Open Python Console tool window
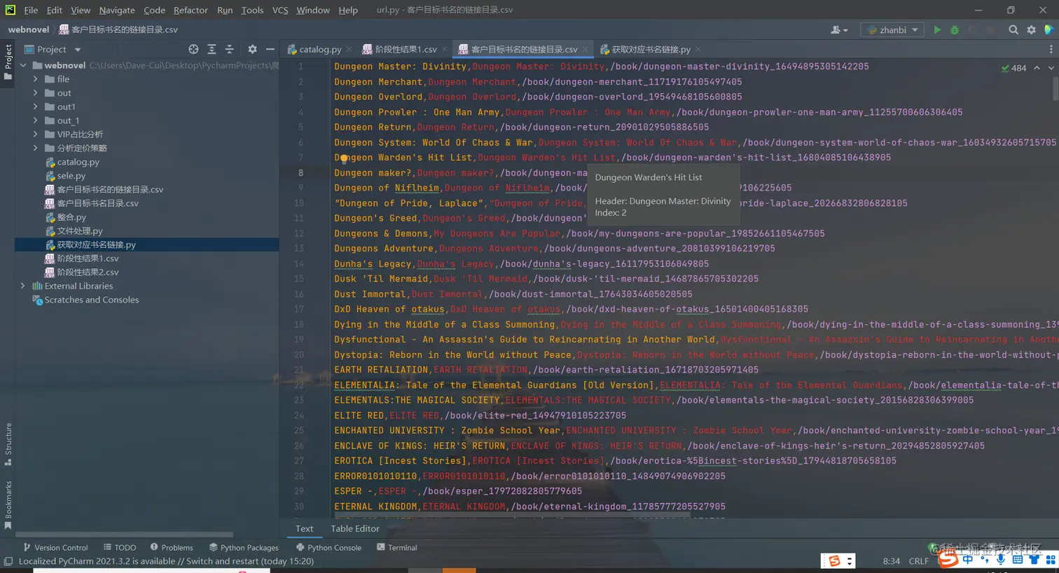Screen dimensions: 1059x573 click(328, 548)
